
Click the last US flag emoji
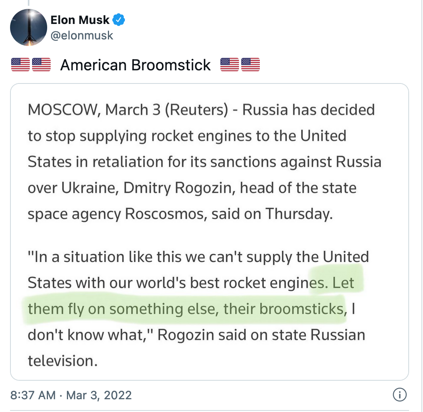tap(251, 65)
